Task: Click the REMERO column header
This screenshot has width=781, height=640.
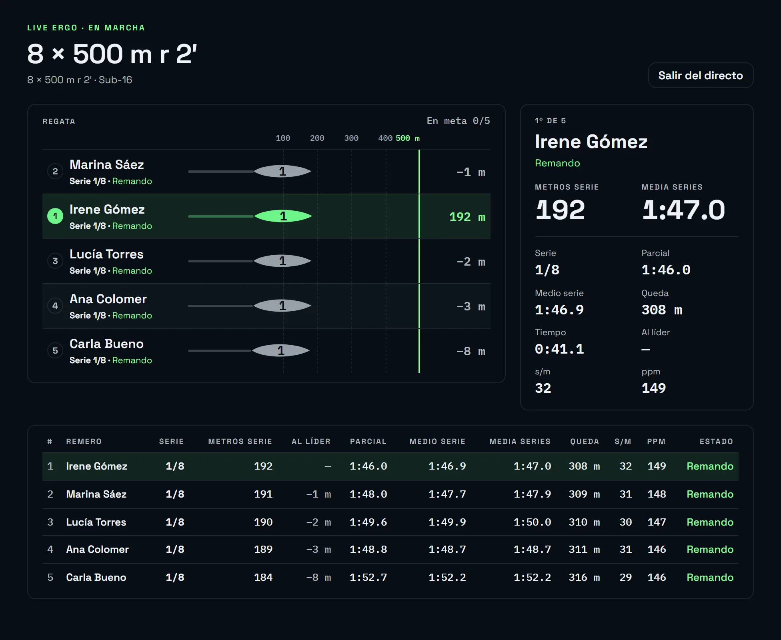Action: (x=84, y=441)
